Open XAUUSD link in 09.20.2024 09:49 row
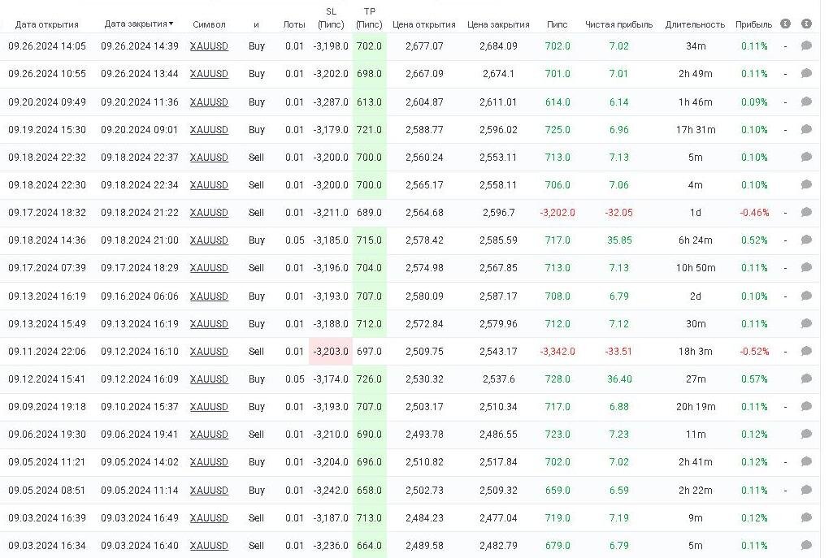 tap(209, 102)
